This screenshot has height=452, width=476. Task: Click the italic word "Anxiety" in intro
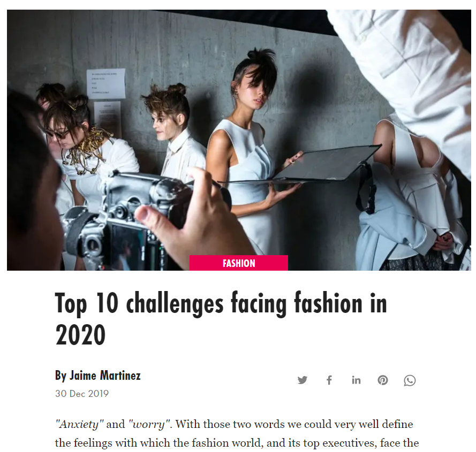coord(80,424)
